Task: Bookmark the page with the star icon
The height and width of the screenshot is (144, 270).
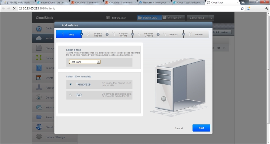Action: tap(242, 8)
